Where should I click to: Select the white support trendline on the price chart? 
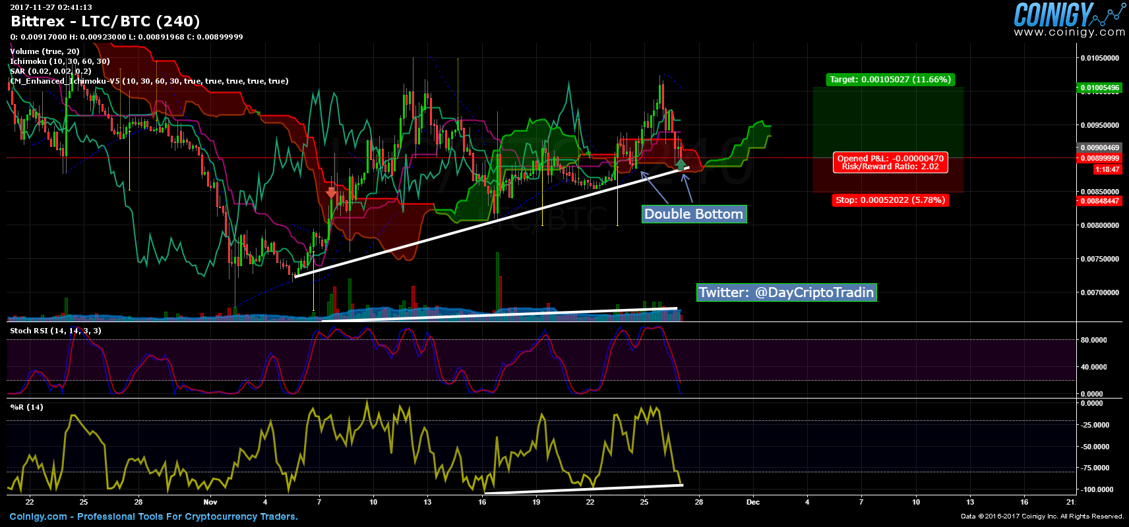(491, 222)
